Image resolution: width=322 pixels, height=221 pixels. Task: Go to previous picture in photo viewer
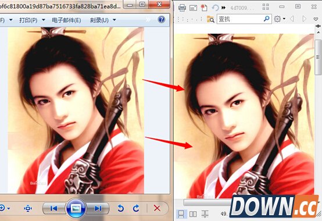(x=54, y=208)
